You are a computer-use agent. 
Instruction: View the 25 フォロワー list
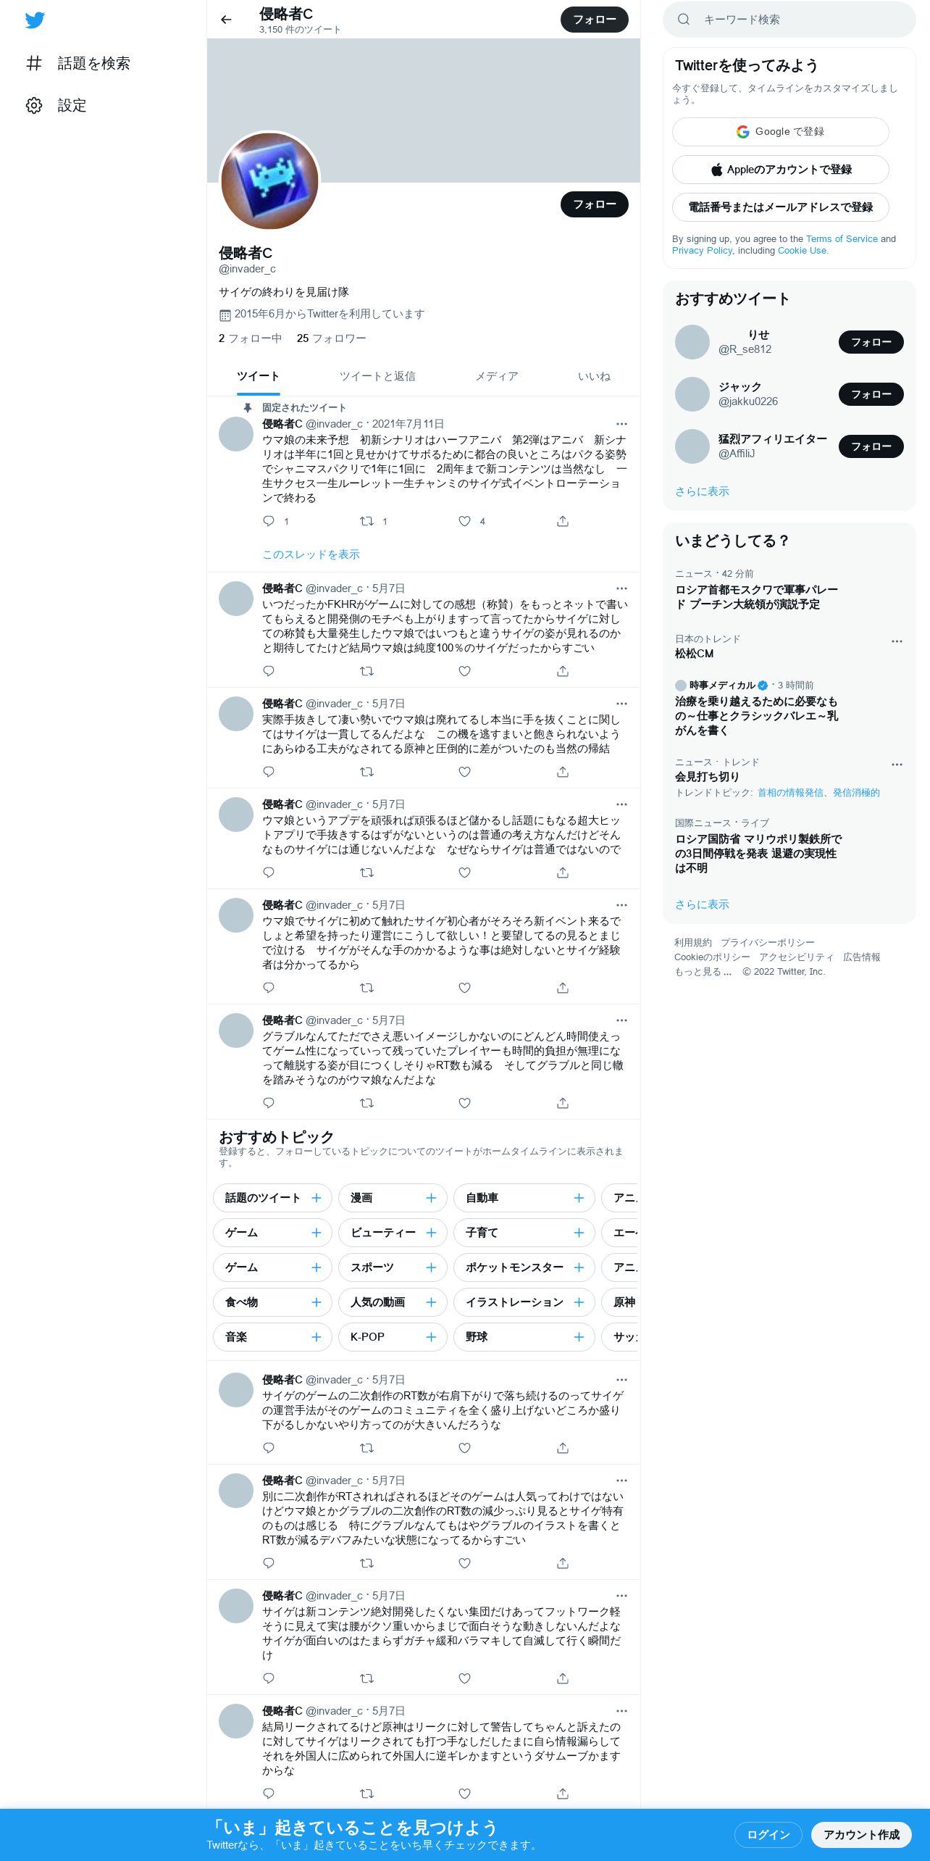click(331, 338)
